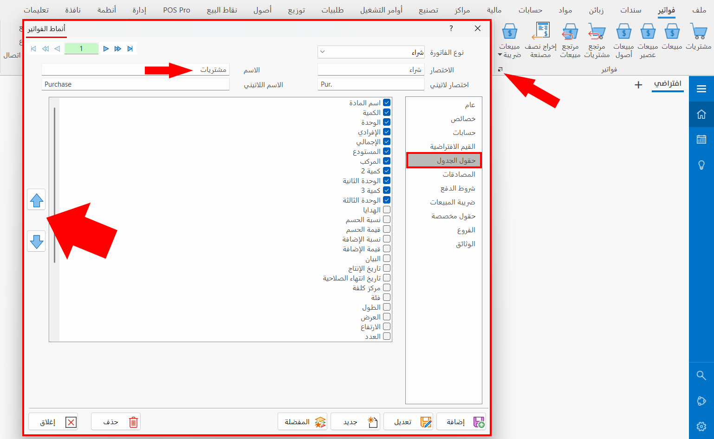714x439 pixels.
Task: Open the settings gear in sidebar
Action: (x=701, y=426)
